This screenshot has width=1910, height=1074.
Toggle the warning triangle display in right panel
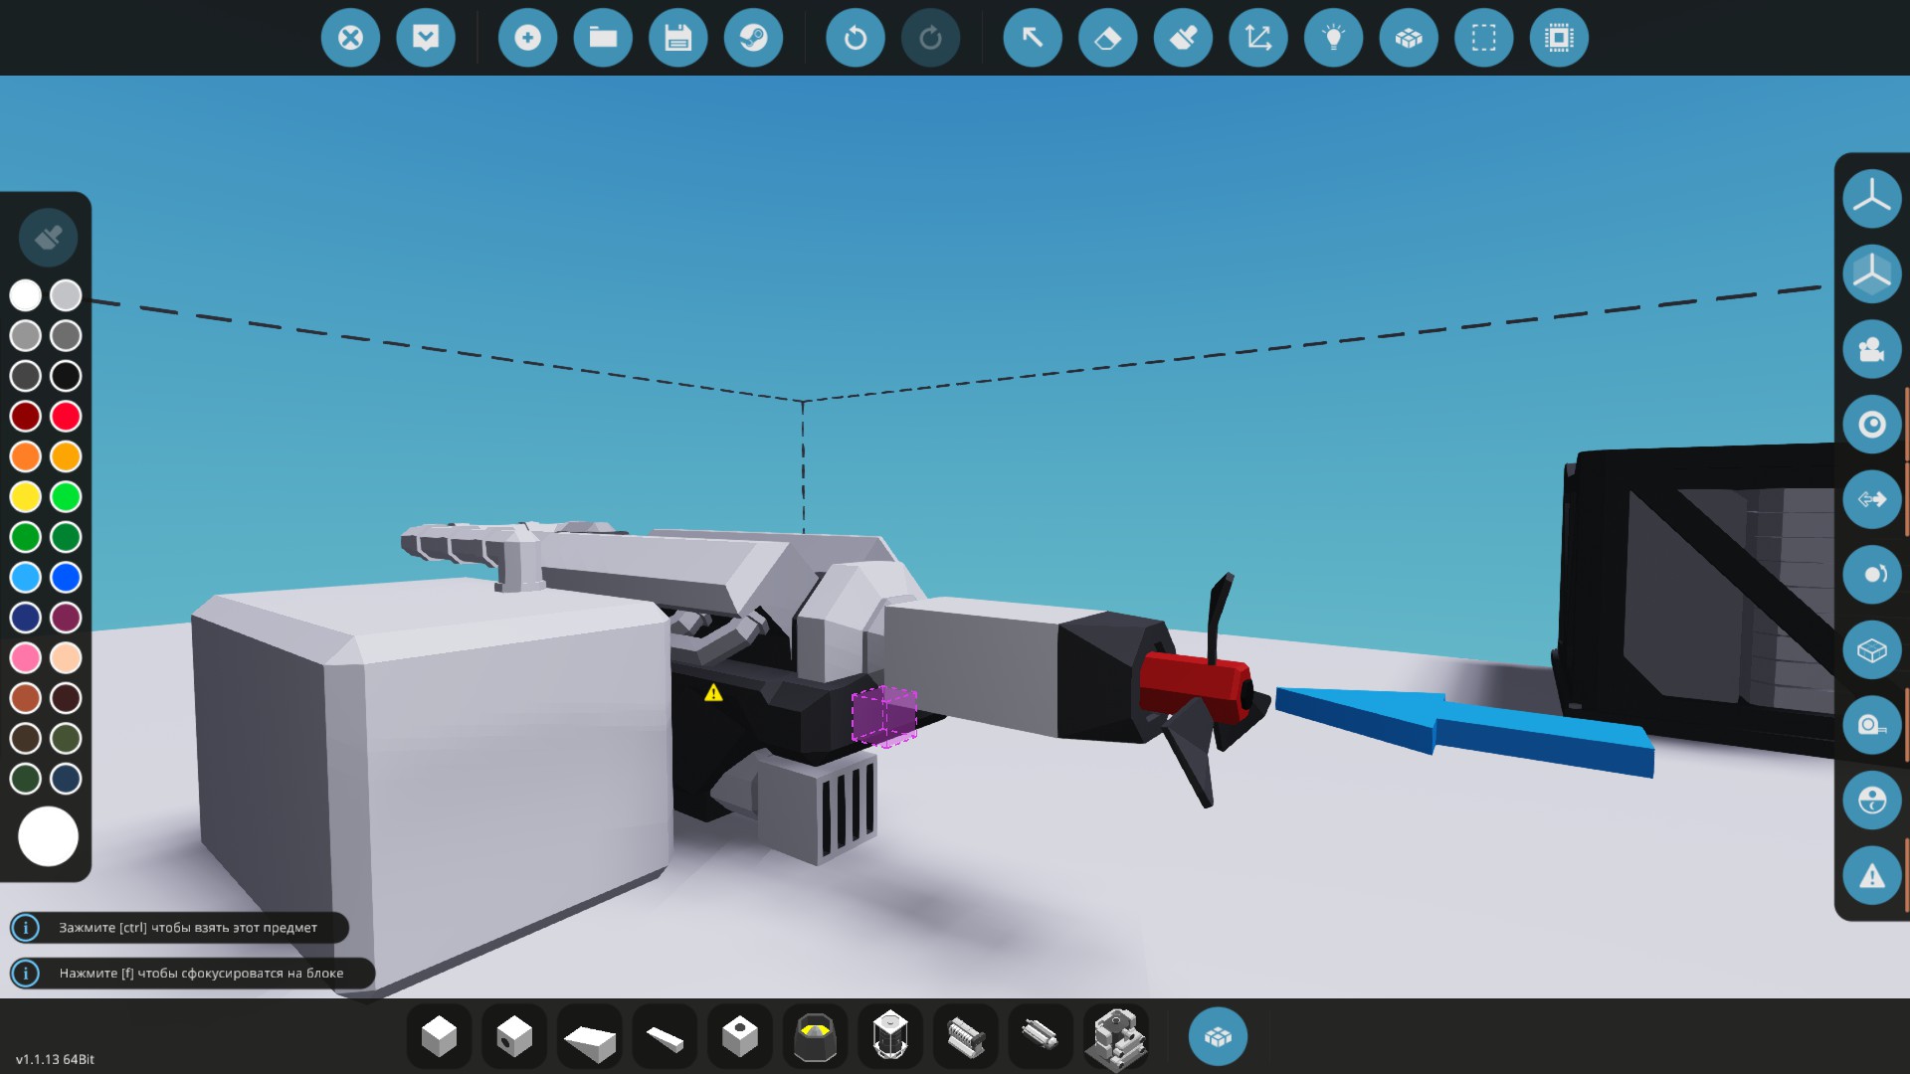tap(1871, 876)
